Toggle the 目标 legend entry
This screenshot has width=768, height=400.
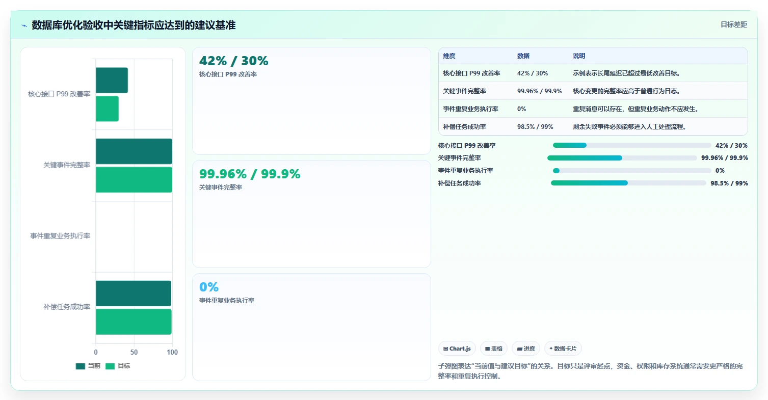point(118,366)
